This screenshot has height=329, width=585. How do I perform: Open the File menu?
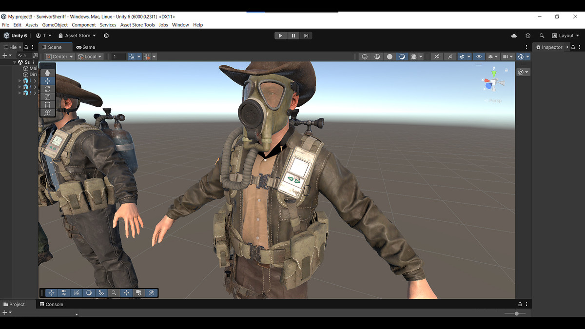tap(6, 25)
